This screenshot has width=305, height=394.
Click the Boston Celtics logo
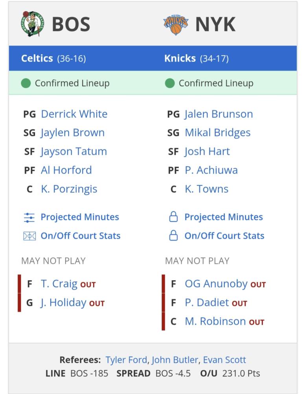33,24
